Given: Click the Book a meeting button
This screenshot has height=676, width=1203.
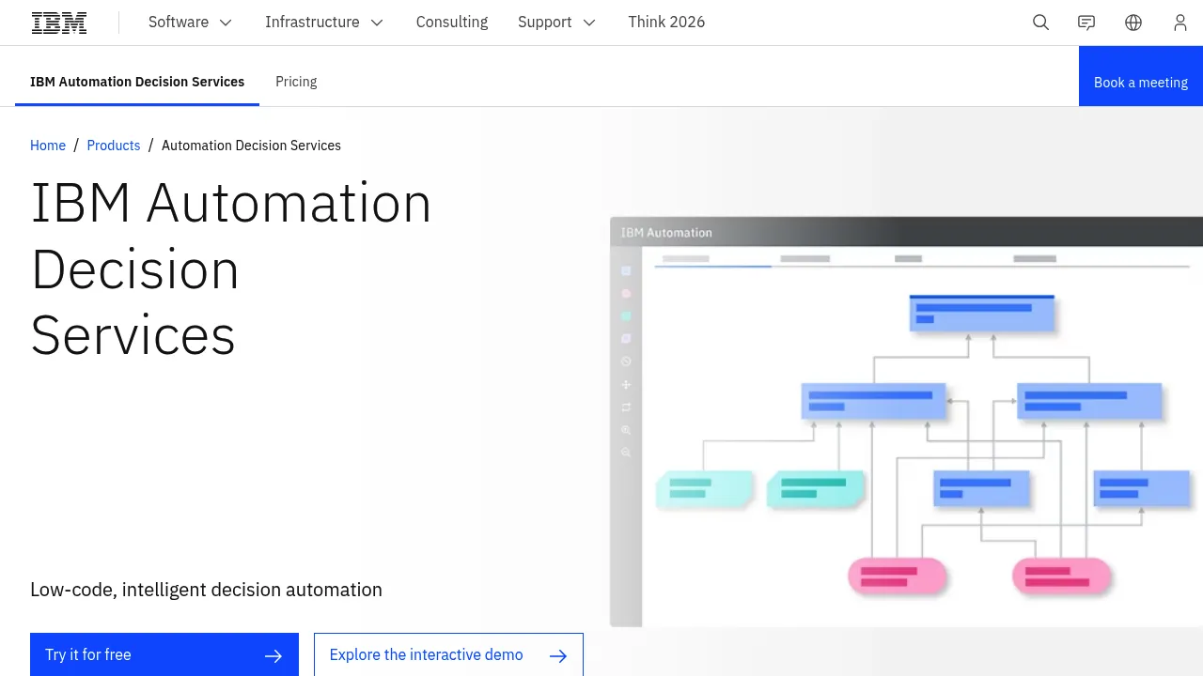Looking at the screenshot, I should point(1141,76).
